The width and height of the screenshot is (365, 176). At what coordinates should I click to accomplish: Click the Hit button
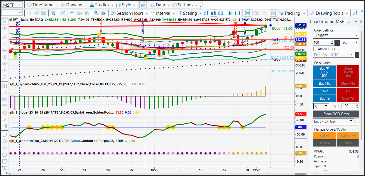348,91
